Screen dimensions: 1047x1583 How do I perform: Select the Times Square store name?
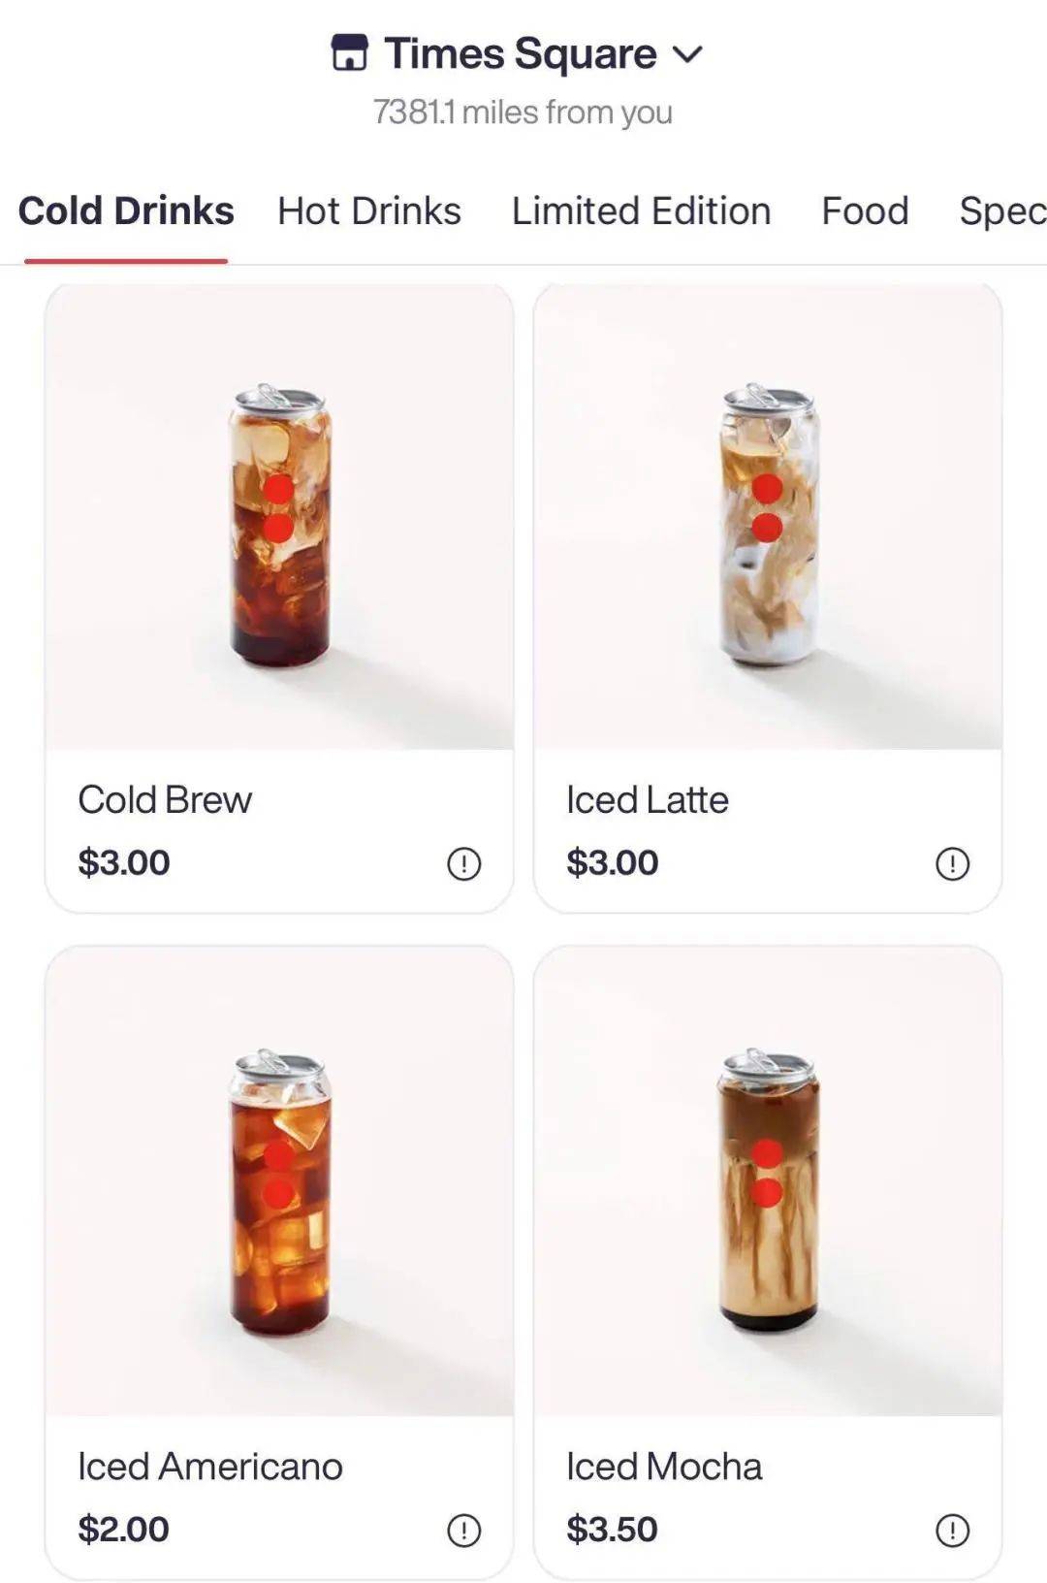point(521,53)
